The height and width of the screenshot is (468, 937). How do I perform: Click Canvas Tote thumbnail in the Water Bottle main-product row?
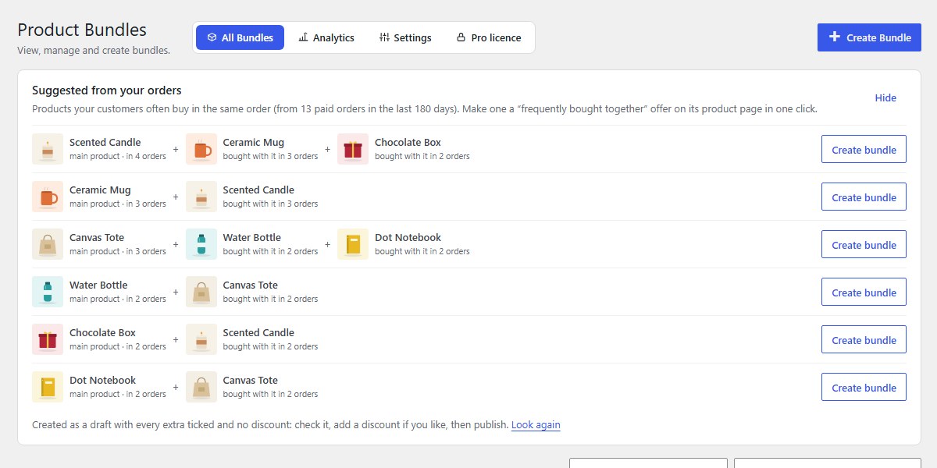(x=201, y=292)
